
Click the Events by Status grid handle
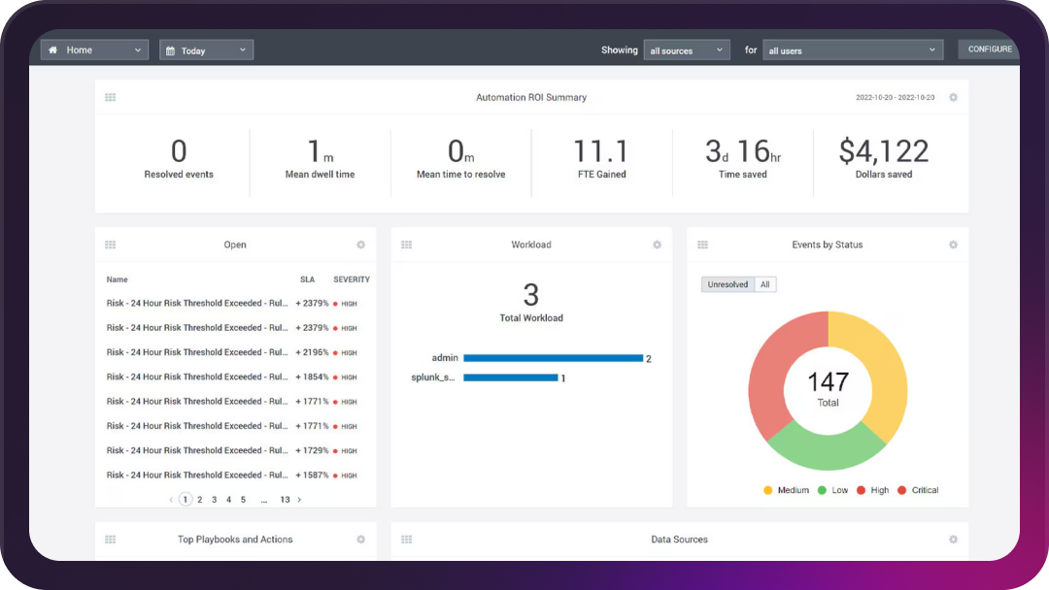pyautogui.click(x=702, y=246)
